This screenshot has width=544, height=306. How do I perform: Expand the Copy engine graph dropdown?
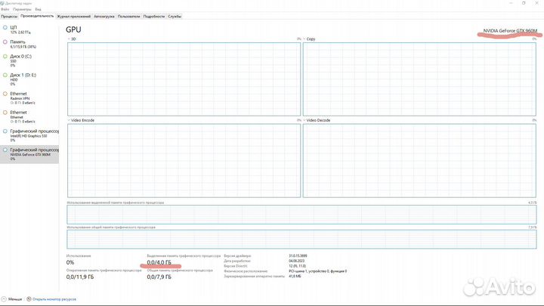coord(305,39)
